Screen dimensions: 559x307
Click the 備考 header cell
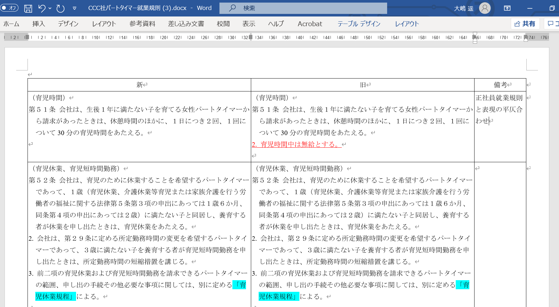pos(500,85)
